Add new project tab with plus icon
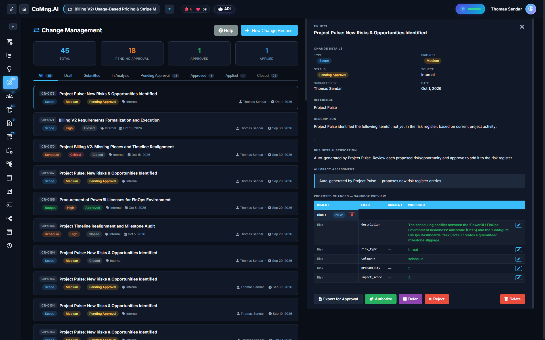 [169, 9]
